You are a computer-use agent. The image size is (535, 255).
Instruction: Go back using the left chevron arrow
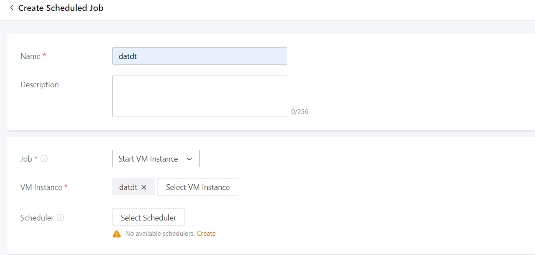11,8
